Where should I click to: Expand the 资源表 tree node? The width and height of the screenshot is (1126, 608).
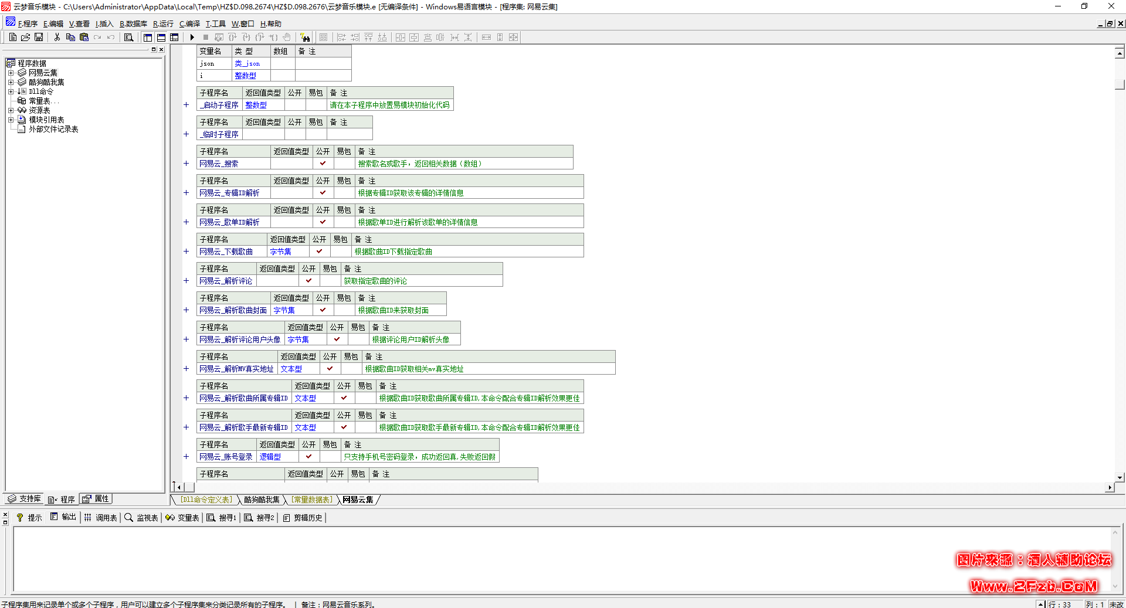[11, 110]
